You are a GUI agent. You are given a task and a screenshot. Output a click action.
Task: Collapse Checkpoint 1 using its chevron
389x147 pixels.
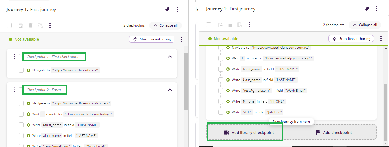click(x=170, y=57)
